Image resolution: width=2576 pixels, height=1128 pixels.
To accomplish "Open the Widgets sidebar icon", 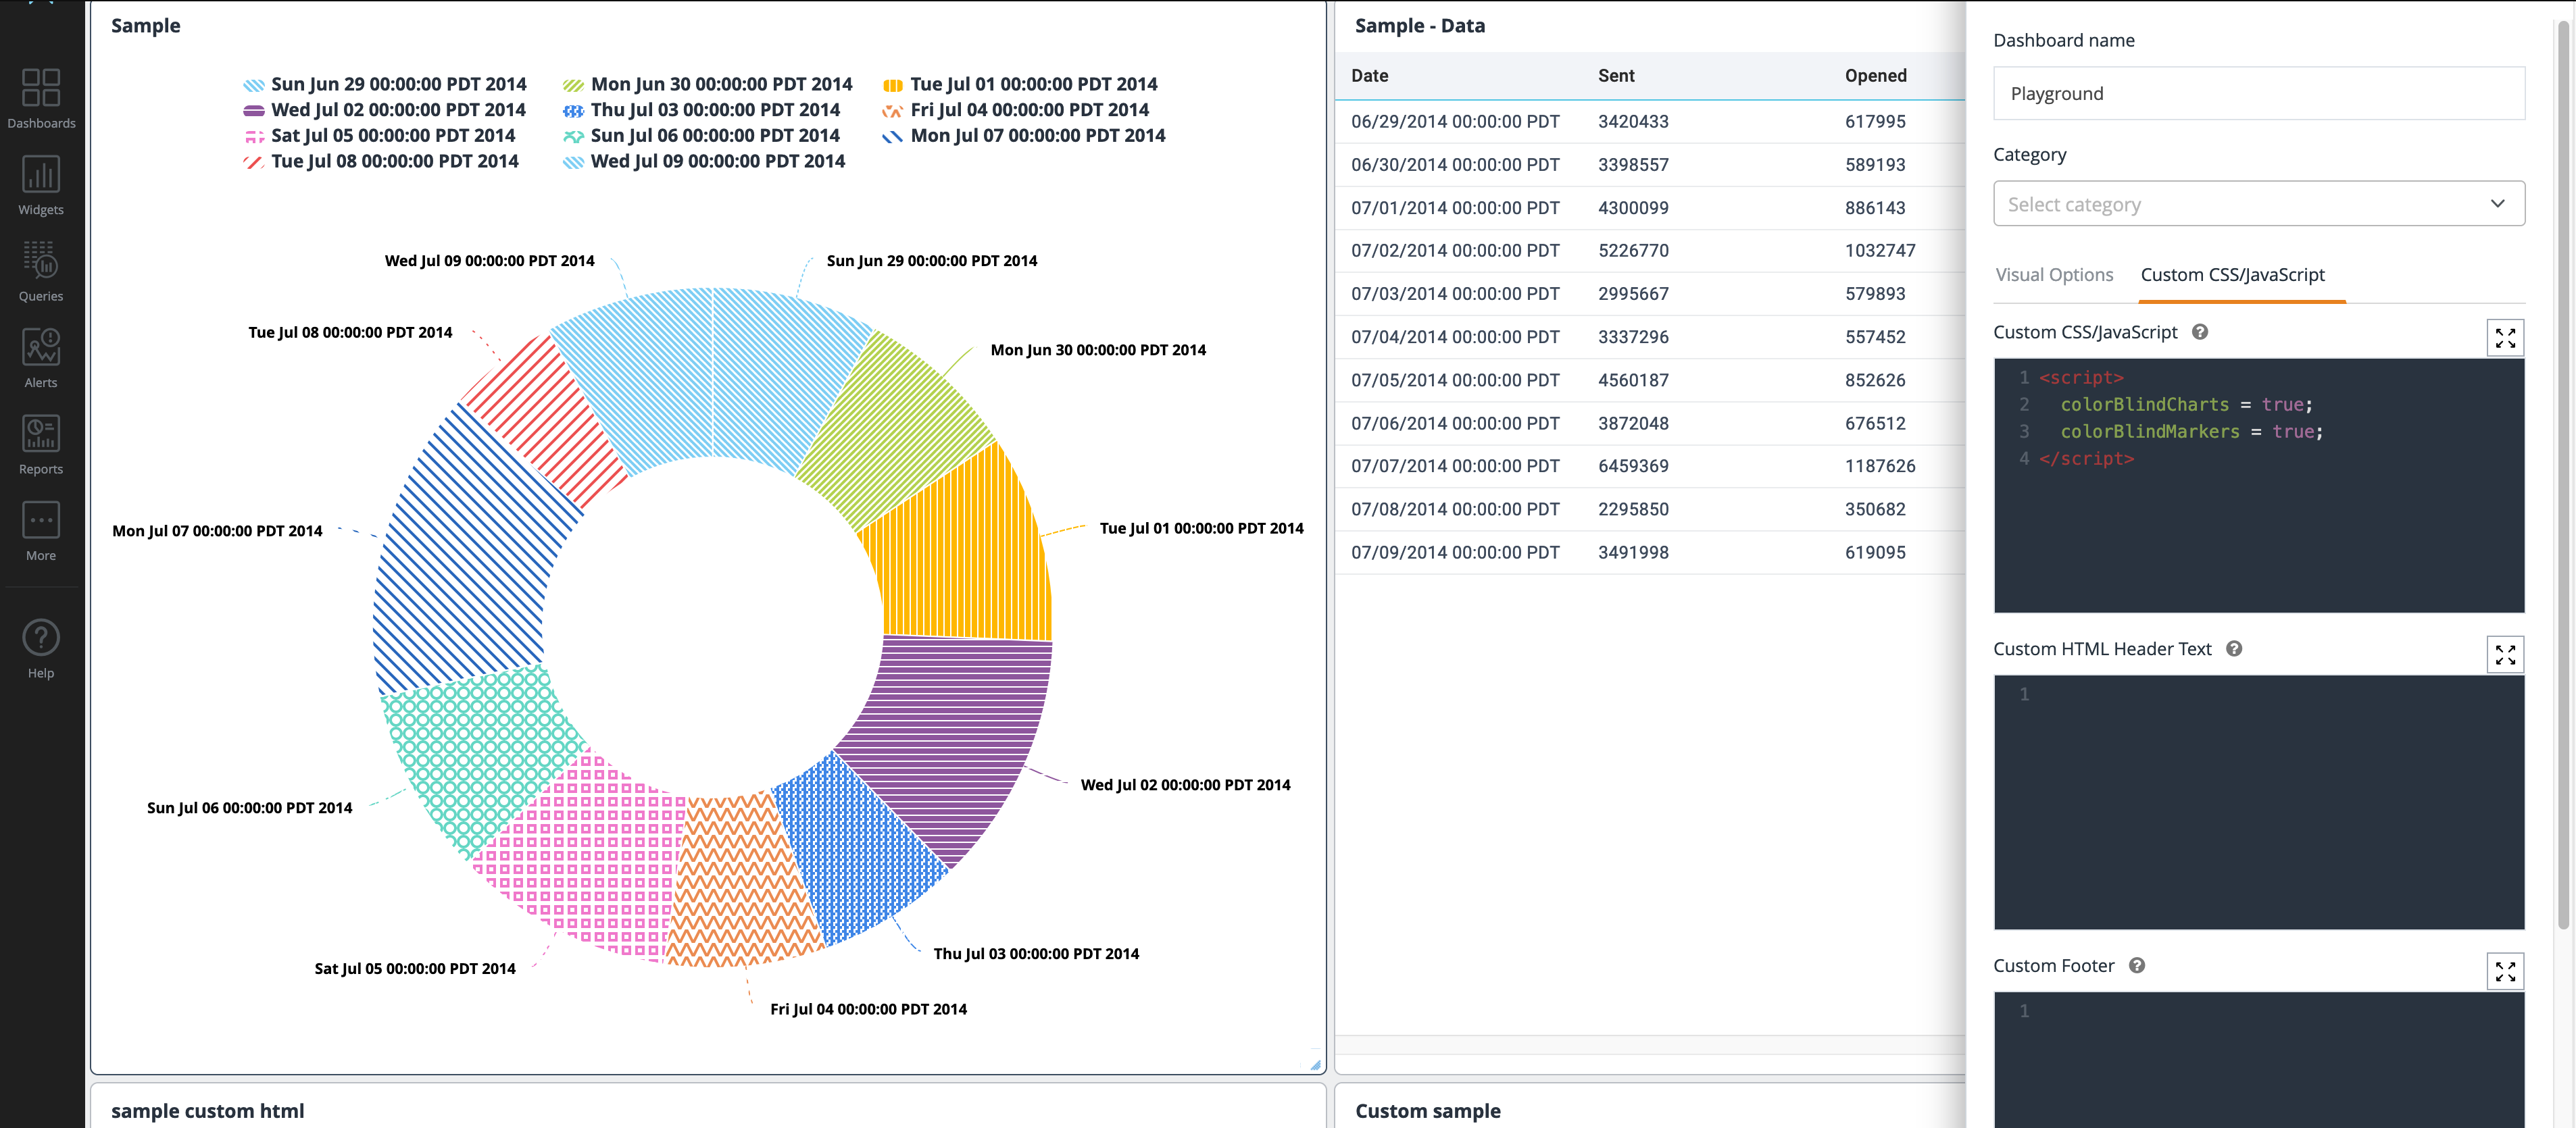I will coord(41,184).
